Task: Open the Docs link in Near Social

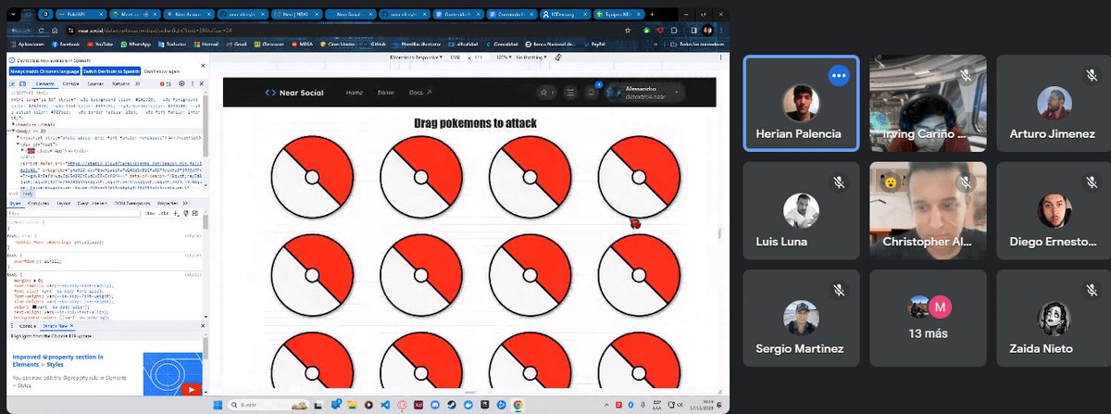Action: [x=419, y=93]
